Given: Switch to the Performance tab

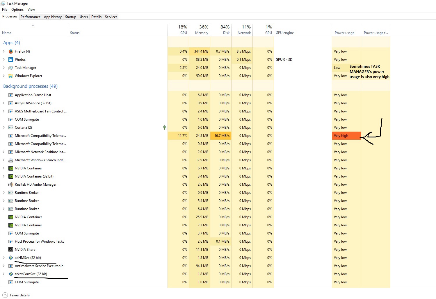Looking at the screenshot, I should click(x=31, y=17).
